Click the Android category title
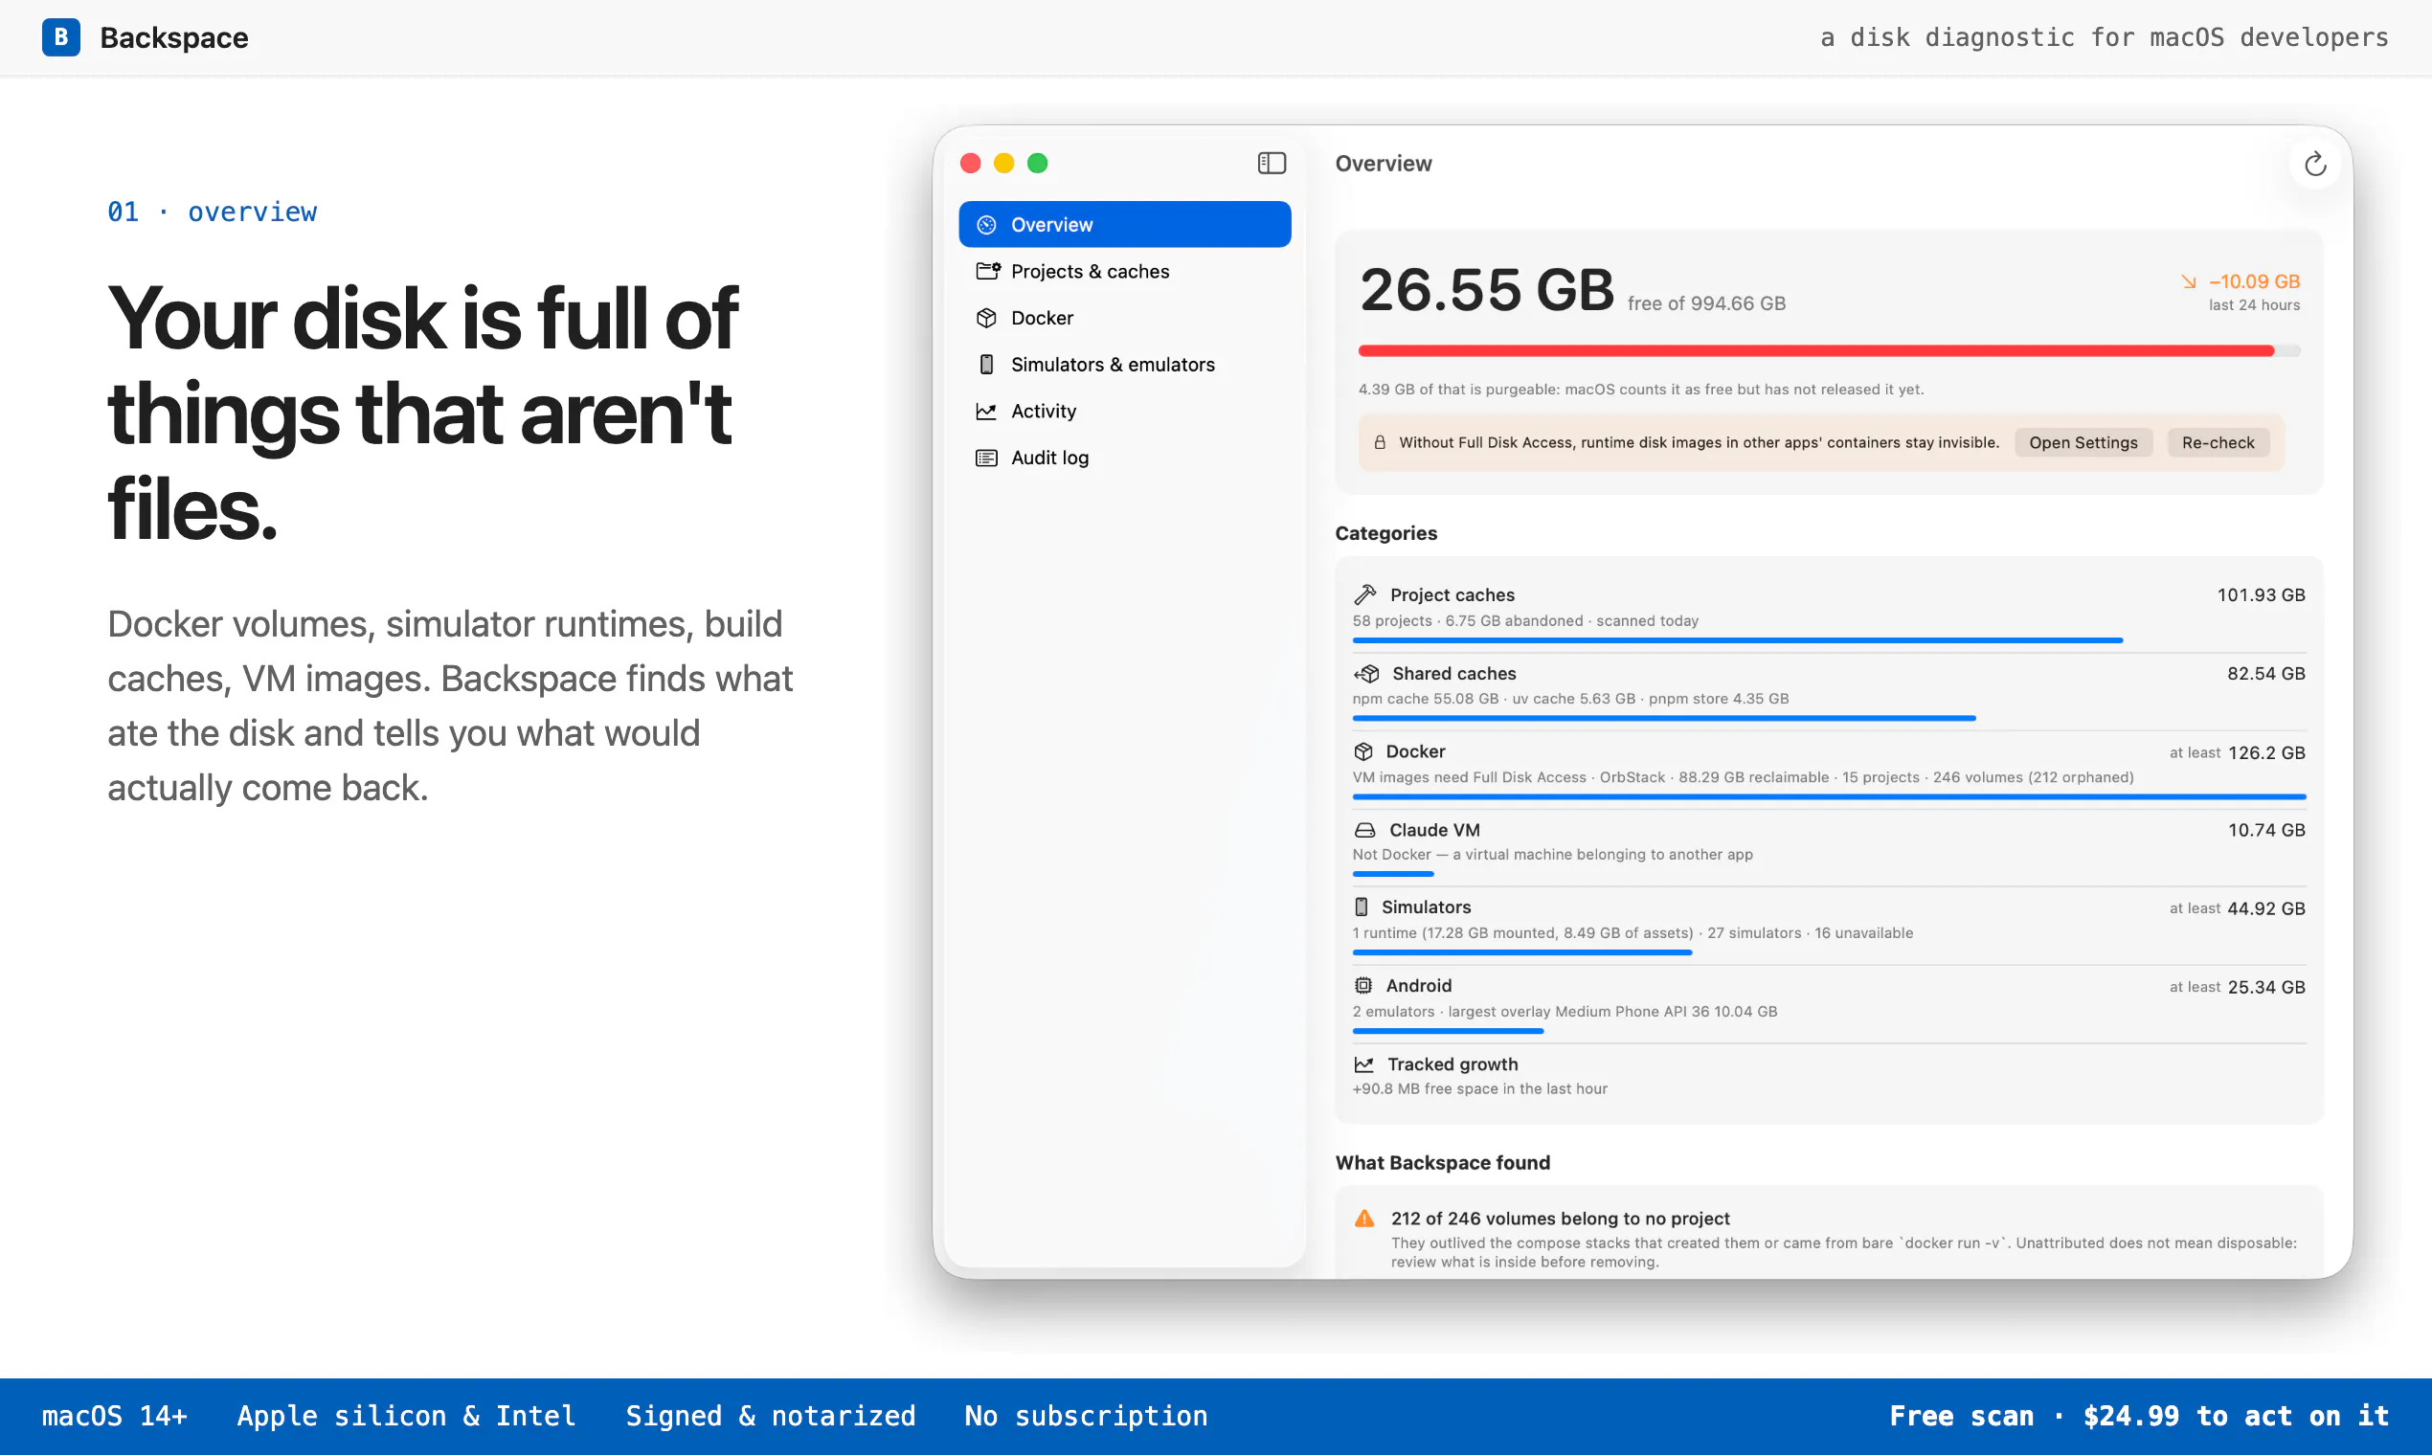Viewport: 2432px width, 1455px height. [x=1419, y=985]
